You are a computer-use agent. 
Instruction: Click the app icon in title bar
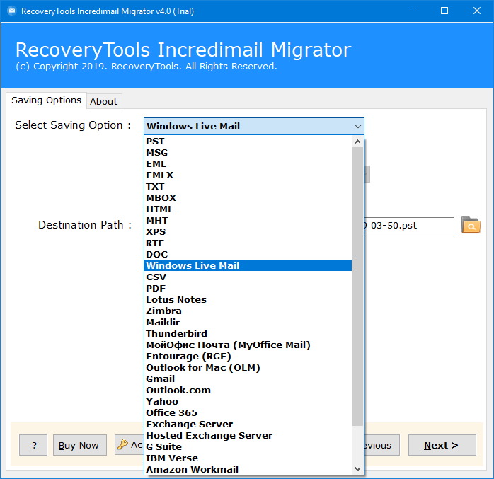click(11, 11)
